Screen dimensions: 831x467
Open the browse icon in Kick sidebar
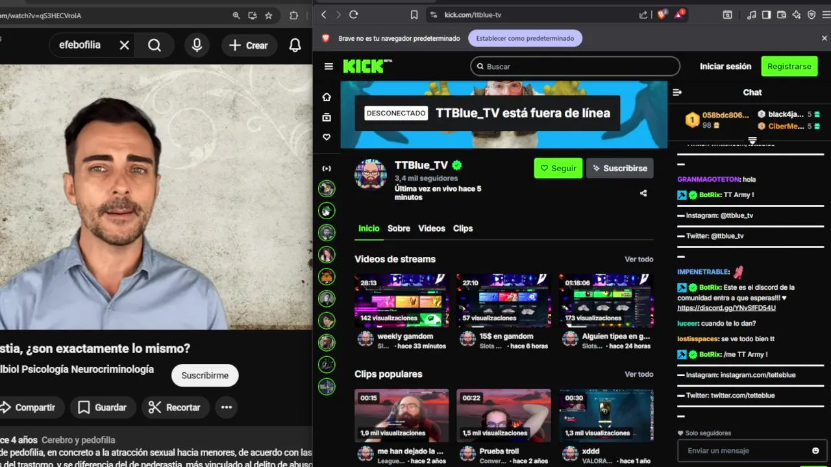pos(327,117)
